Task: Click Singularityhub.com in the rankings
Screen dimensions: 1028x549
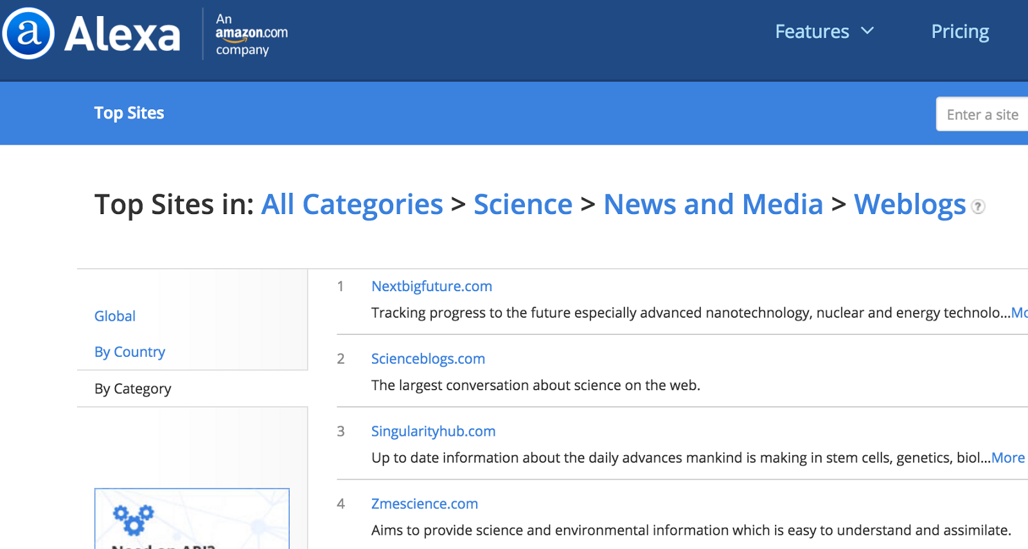Action: [x=433, y=431]
